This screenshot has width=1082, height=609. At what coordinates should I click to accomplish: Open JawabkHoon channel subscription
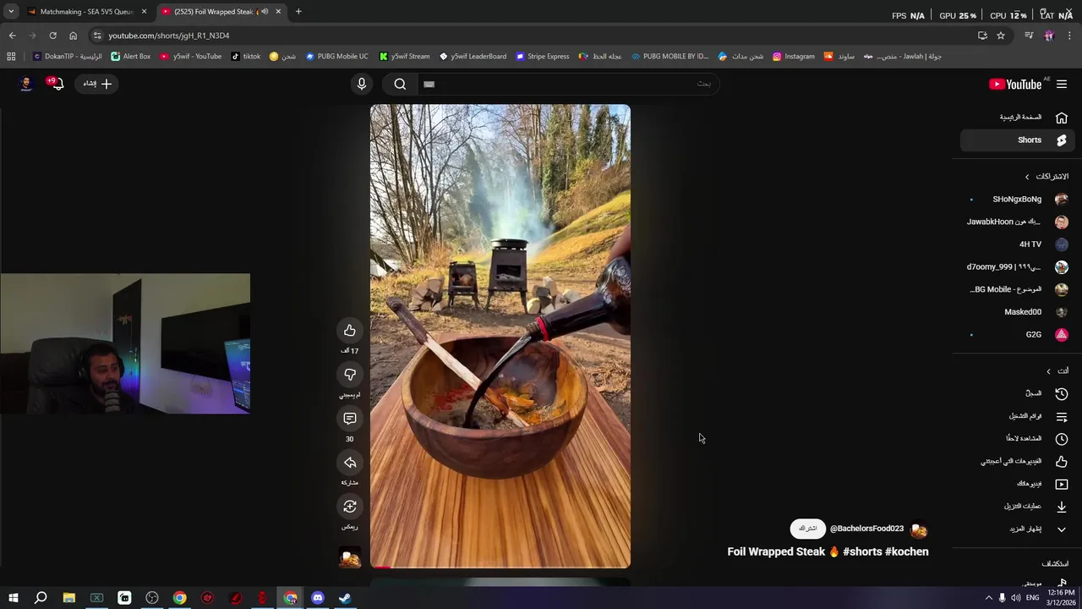(1018, 222)
